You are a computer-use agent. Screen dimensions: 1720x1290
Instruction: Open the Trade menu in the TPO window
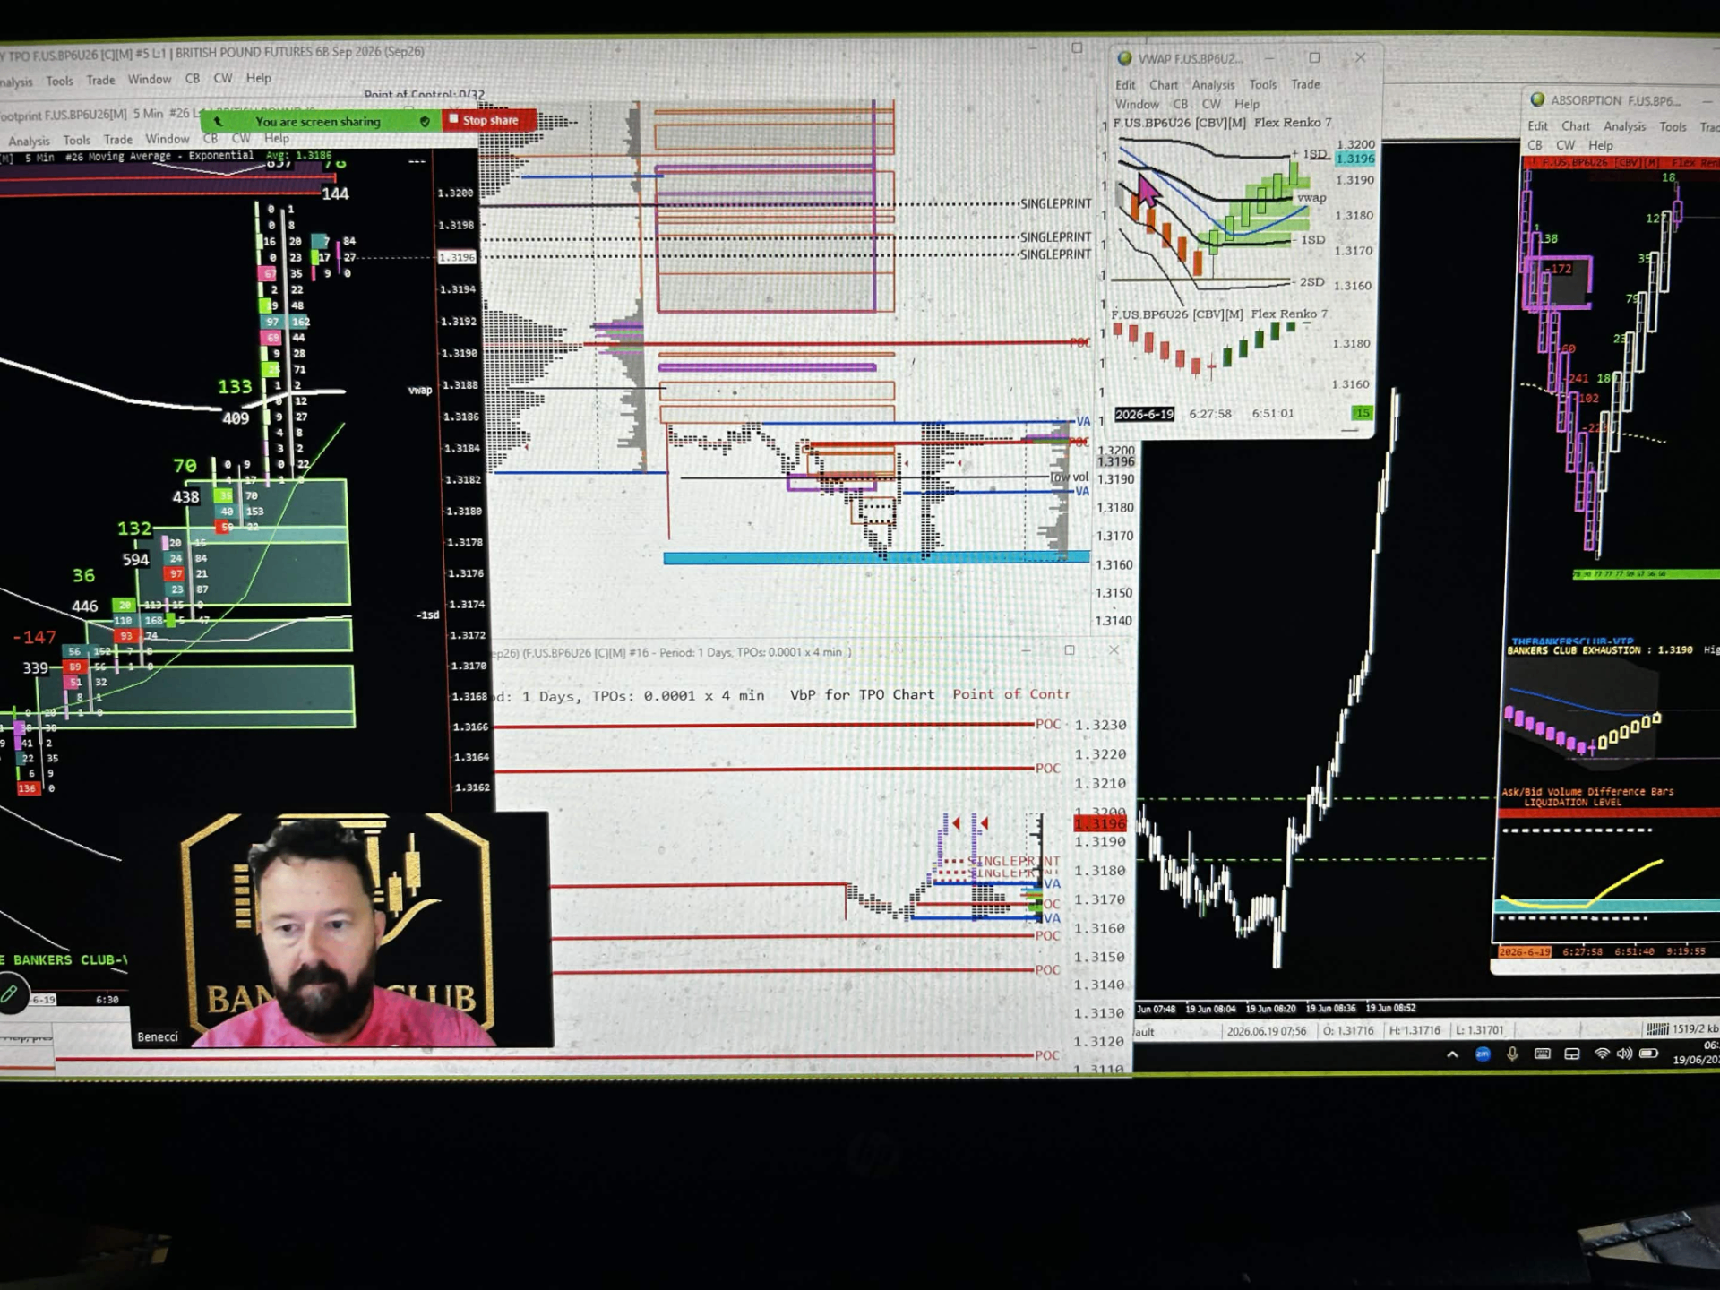click(100, 80)
